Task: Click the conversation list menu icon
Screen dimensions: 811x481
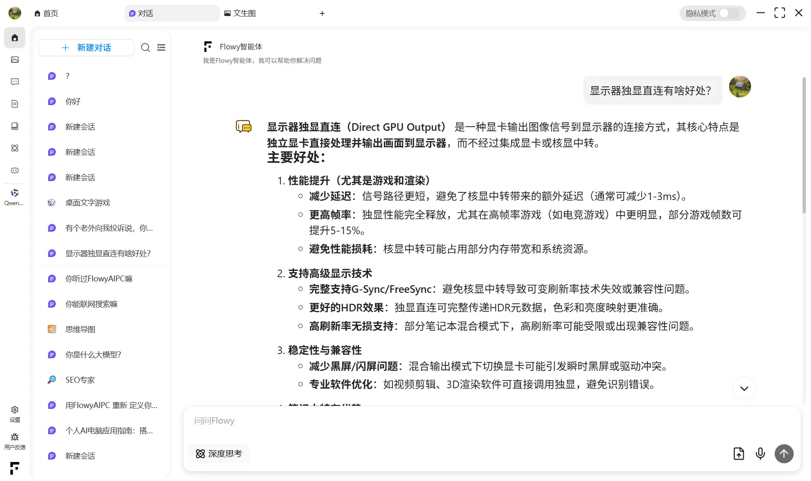Action: 161,48
